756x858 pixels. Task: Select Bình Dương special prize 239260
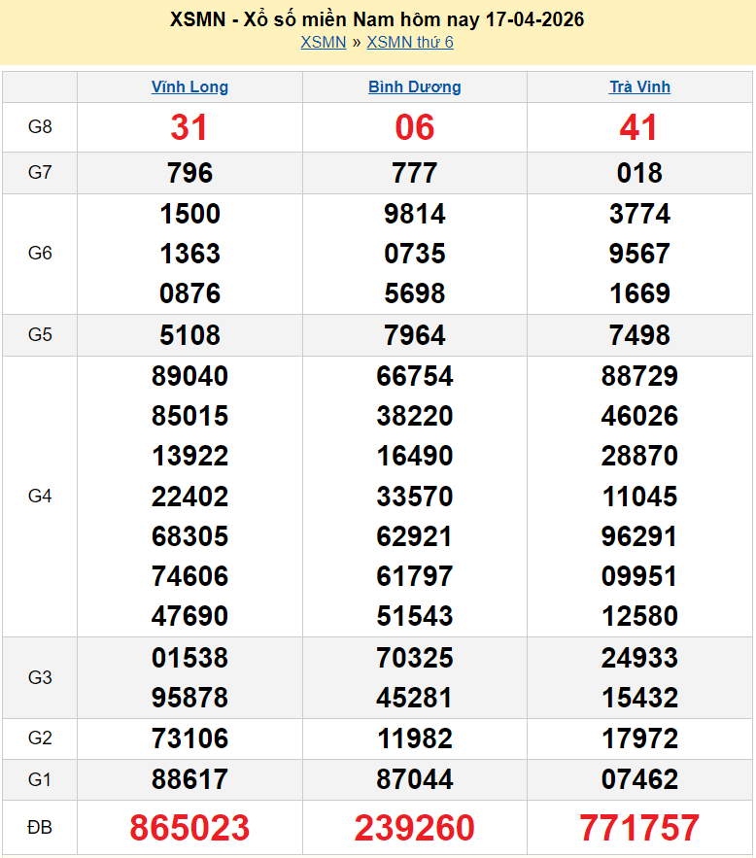[414, 828]
